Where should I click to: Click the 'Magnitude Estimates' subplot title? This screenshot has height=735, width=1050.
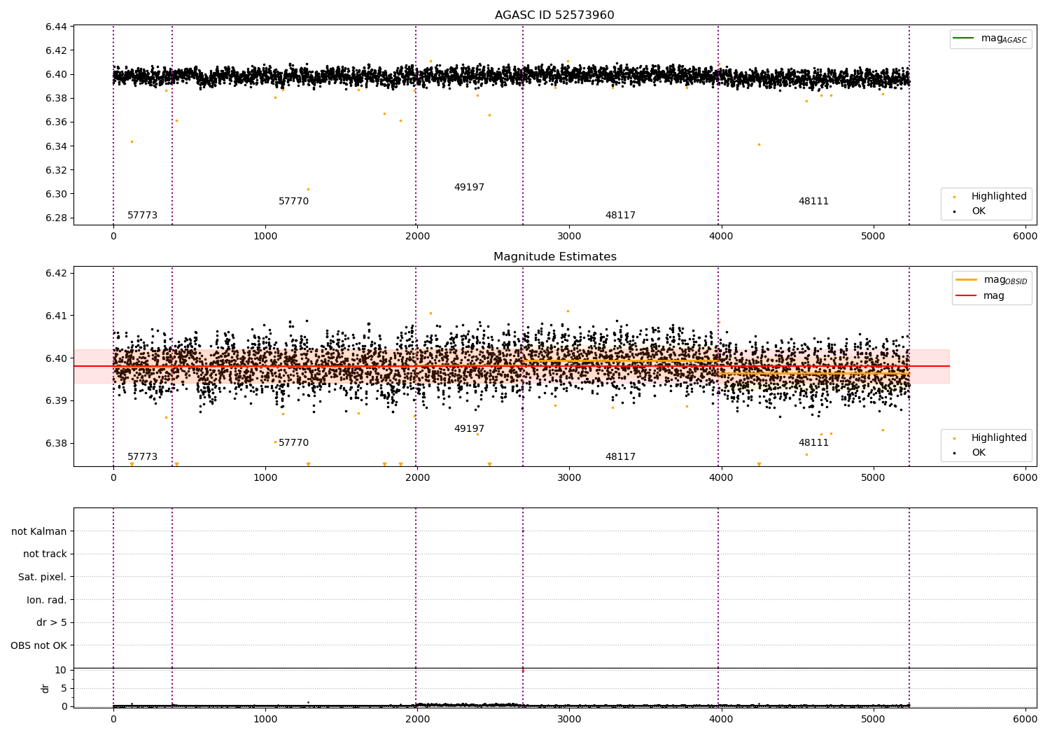click(x=555, y=257)
